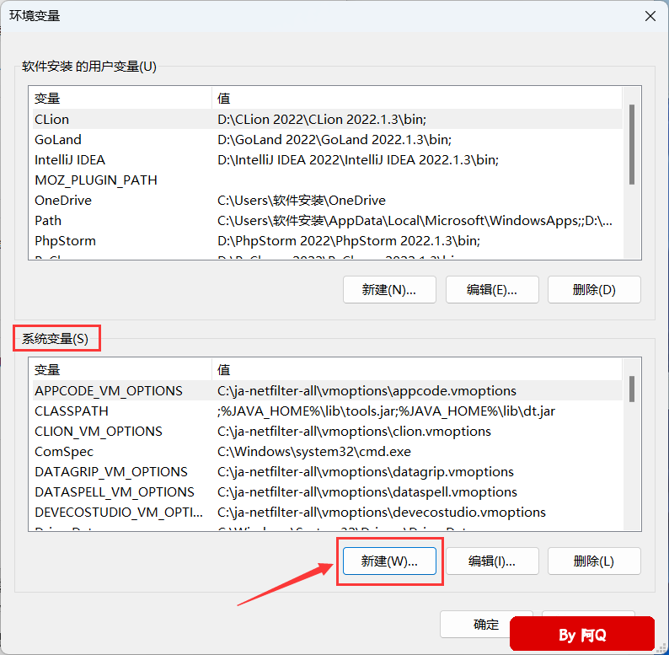The width and height of the screenshot is (669, 655).
Task: Click the user variables list scrollbar thumb
Action: [x=632, y=144]
